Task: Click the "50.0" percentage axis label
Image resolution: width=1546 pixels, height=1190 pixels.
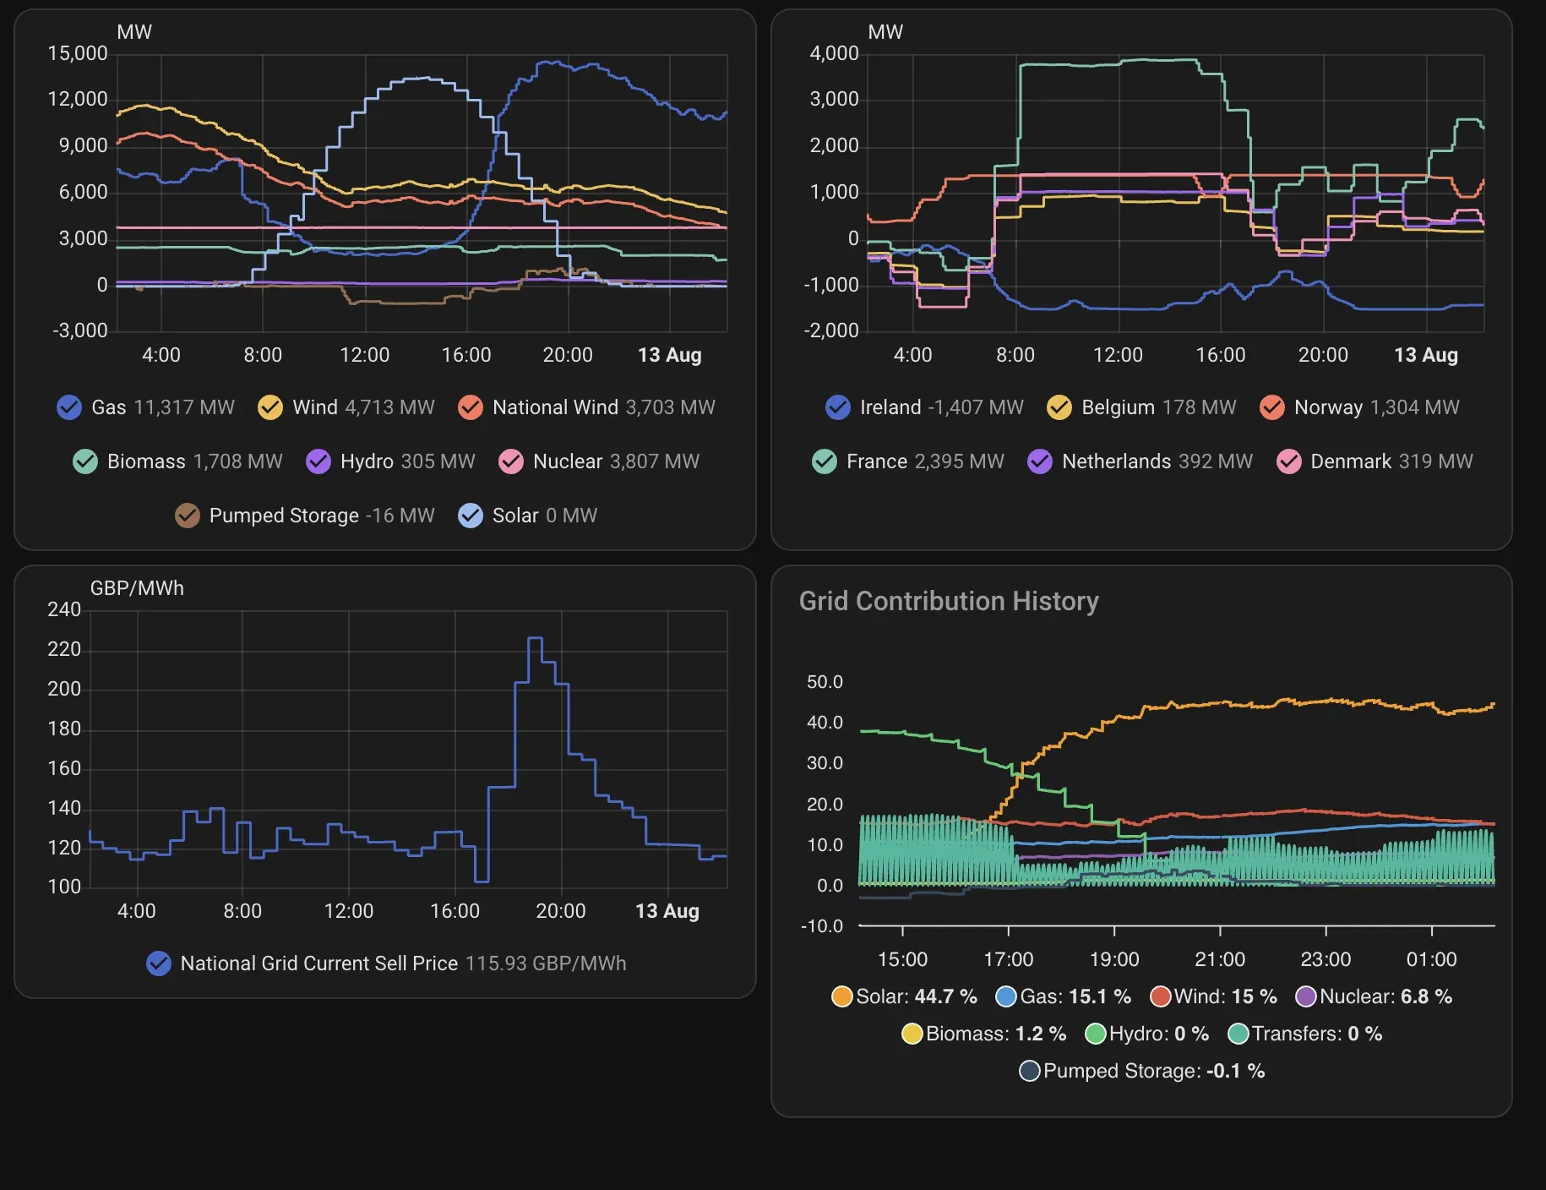Action: [825, 682]
